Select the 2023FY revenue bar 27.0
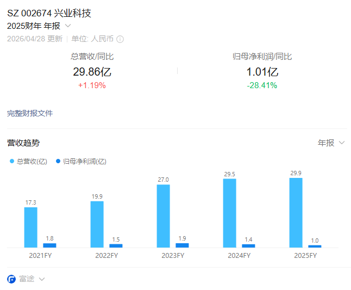This screenshot has width=351, height=290. click(163, 216)
